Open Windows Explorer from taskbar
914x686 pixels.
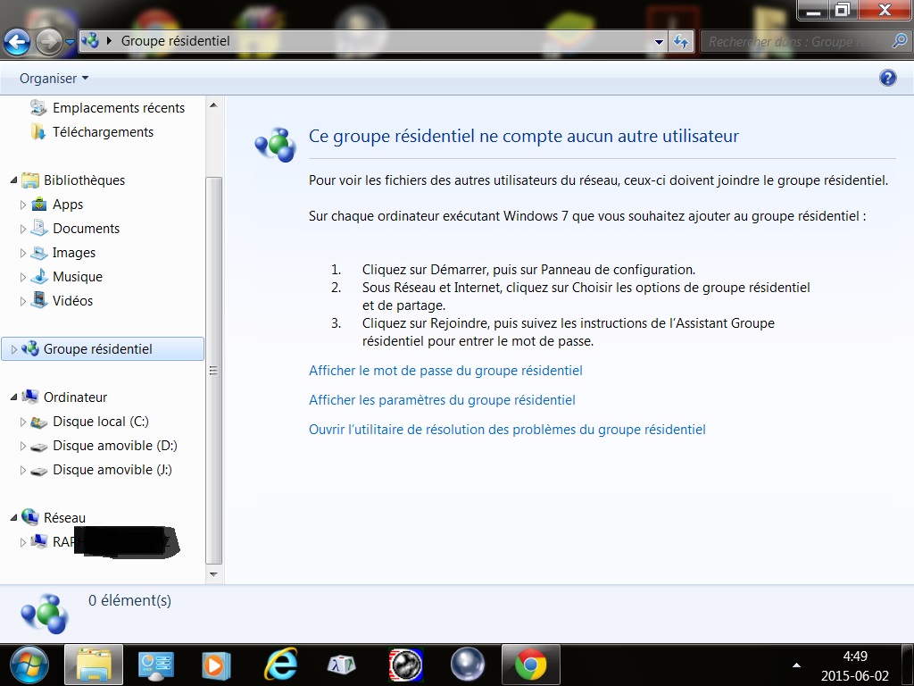tap(93, 665)
